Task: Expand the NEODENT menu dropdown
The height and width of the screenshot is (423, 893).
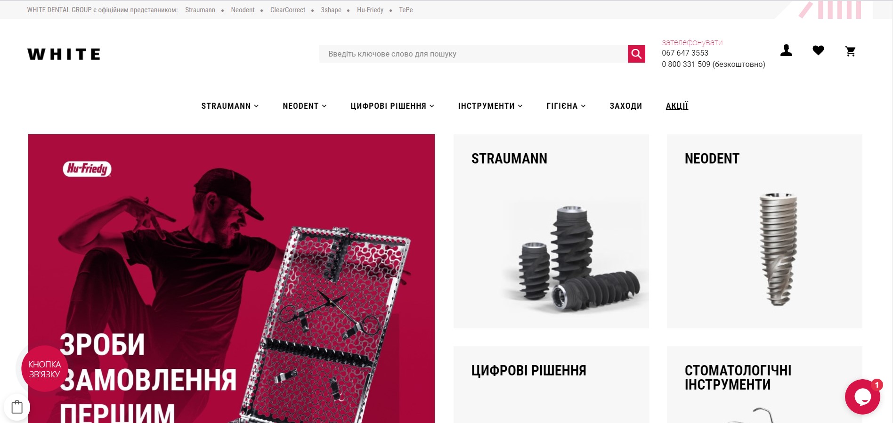Action: pyautogui.click(x=304, y=106)
